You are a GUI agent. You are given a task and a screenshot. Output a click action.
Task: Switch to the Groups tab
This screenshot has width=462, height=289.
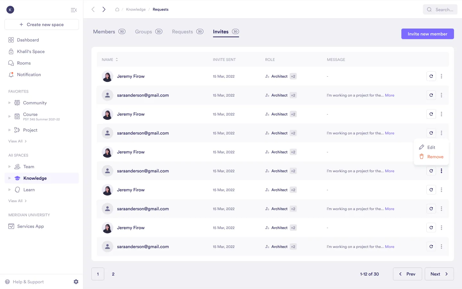pos(143,31)
